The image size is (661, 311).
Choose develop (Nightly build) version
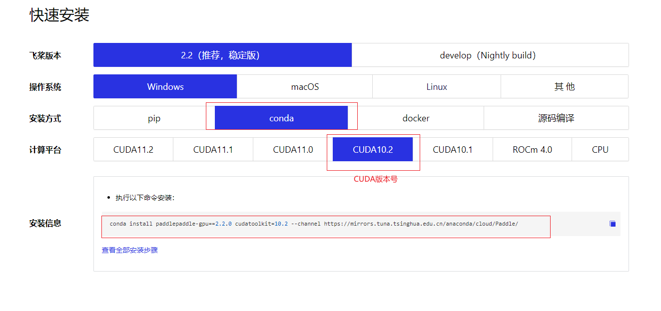490,55
